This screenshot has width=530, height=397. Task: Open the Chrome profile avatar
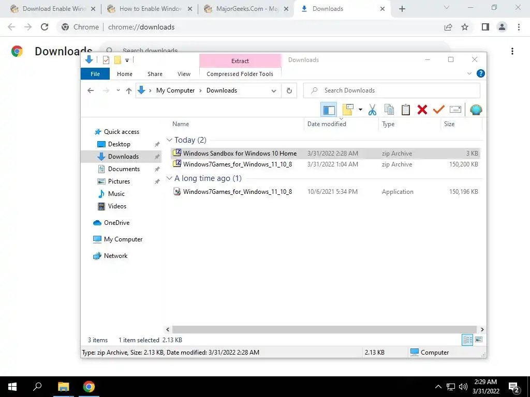pyautogui.click(x=502, y=27)
